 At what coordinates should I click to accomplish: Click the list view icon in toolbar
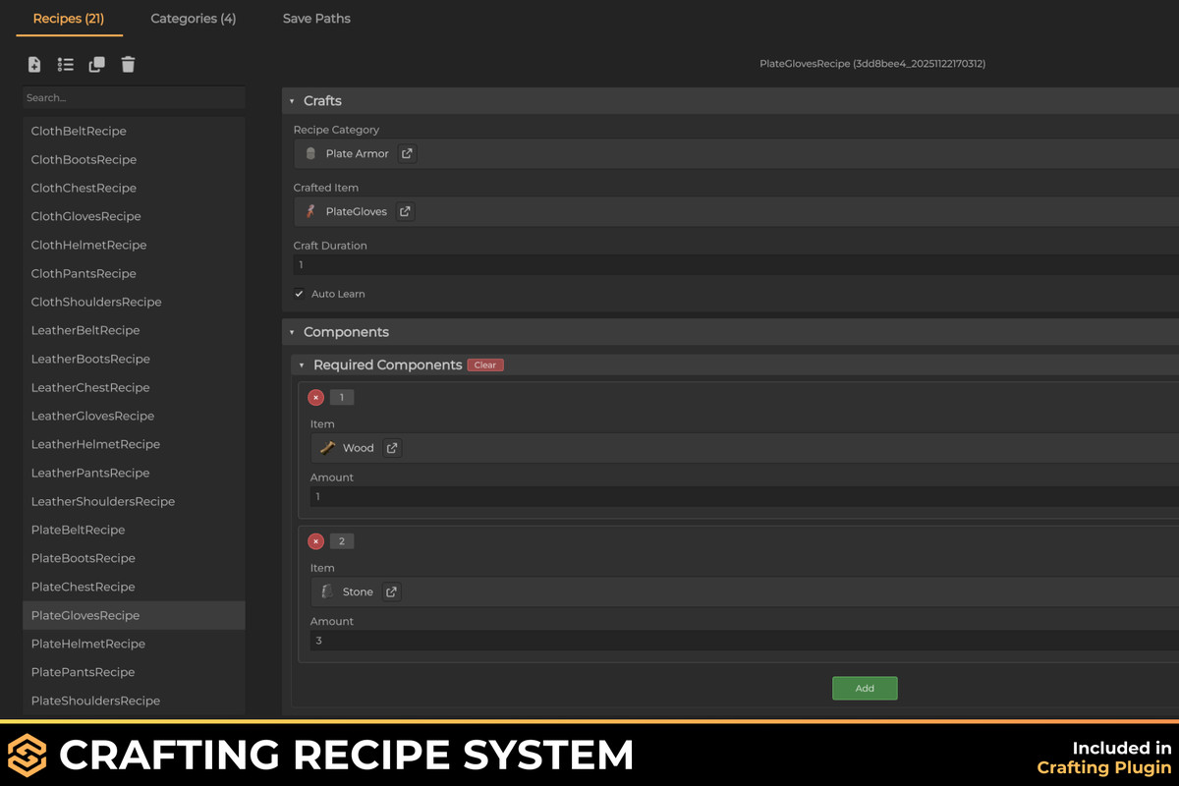pyautogui.click(x=66, y=65)
